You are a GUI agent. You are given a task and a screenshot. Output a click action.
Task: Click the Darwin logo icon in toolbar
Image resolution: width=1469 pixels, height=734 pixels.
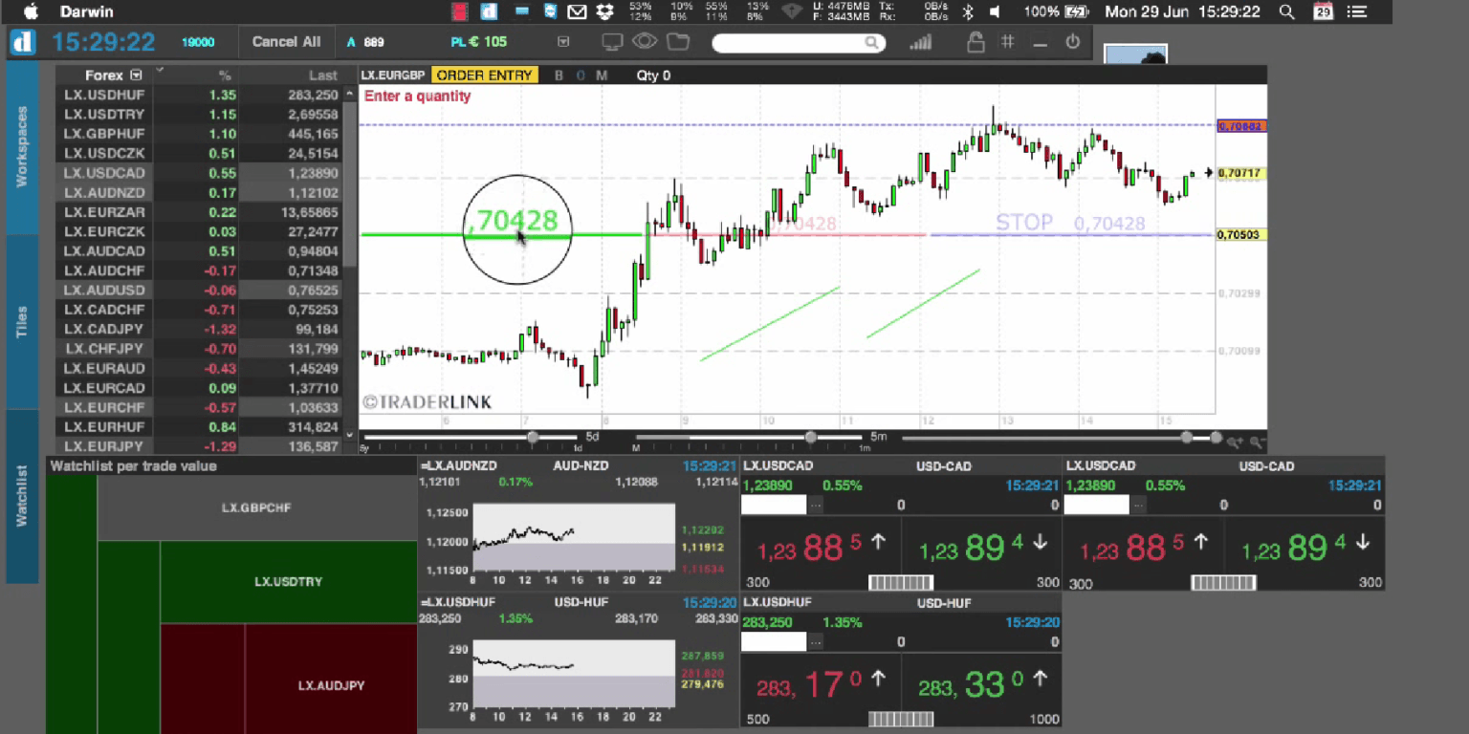[23, 42]
